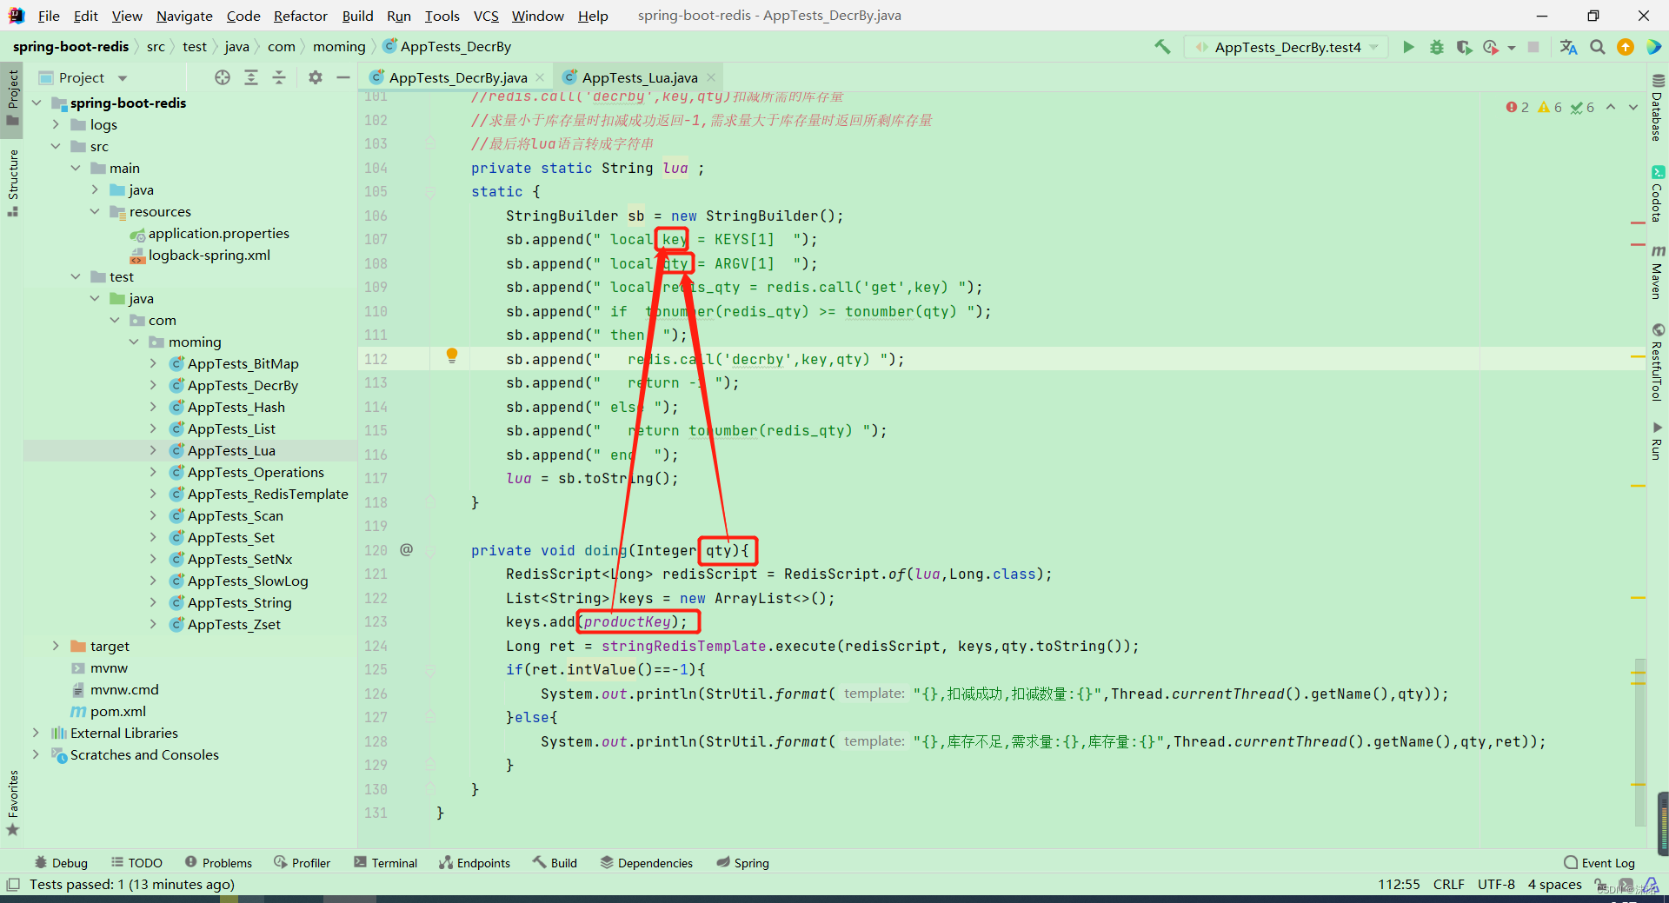
Task: Jump to previous highlighted error arrow
Action: point(1611,107)
